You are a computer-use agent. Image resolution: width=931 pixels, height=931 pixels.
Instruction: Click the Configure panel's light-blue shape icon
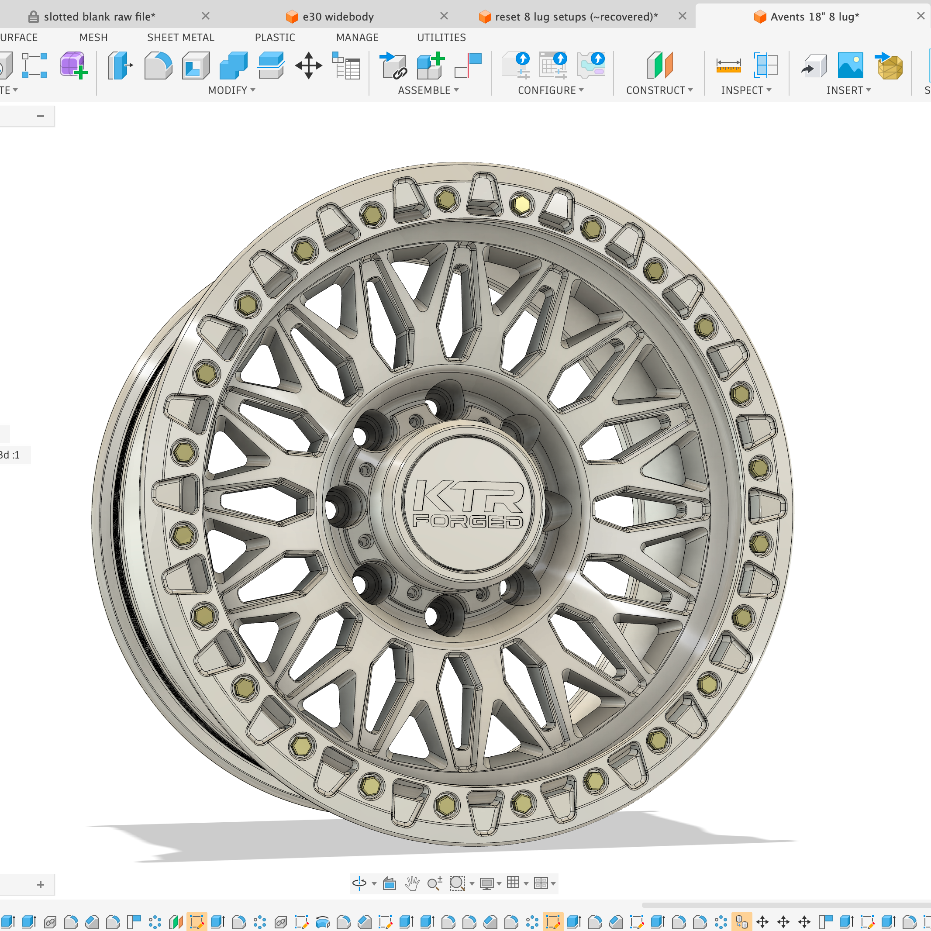coord(590,65)
